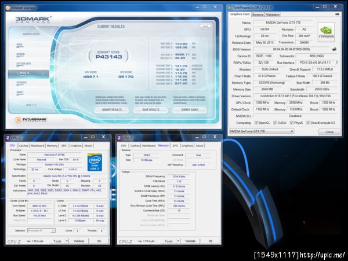Open the Caches tab in right CPU-Z window
348x261 pixels.
[135, 146]
